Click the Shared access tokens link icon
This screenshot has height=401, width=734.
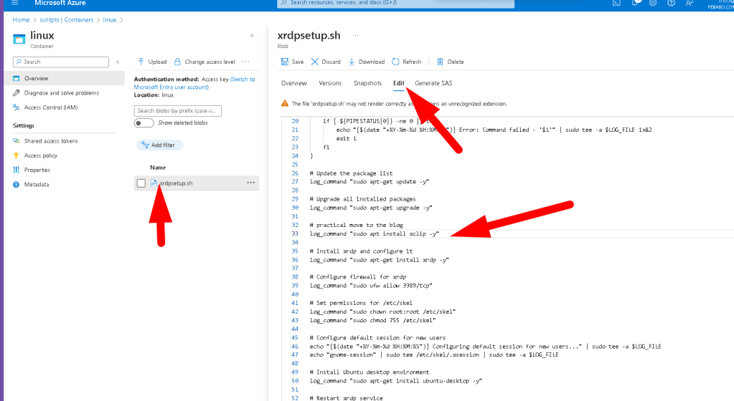pos(17,140)
